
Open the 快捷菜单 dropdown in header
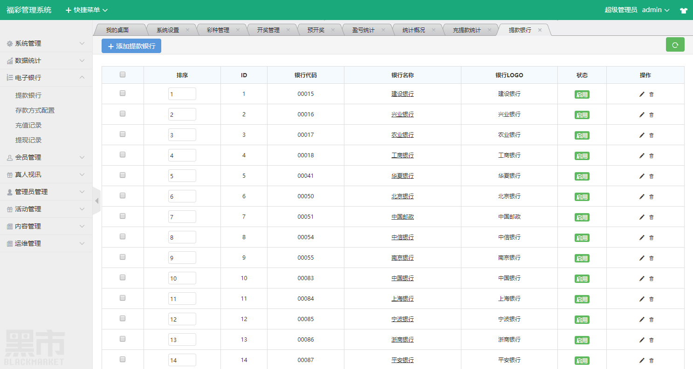click(87, 10)
